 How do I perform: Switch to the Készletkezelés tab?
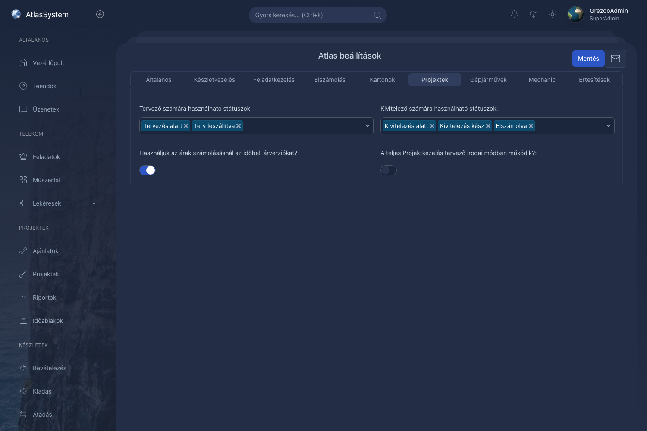[x=214, y=80]
